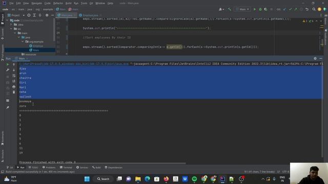328x184 pixels.
Task: Open the Project view selector dropdown
Action: coord(16,15)
